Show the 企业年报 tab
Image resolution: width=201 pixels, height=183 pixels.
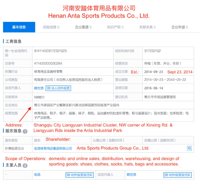pyautogui.click(x=179, y=27)
